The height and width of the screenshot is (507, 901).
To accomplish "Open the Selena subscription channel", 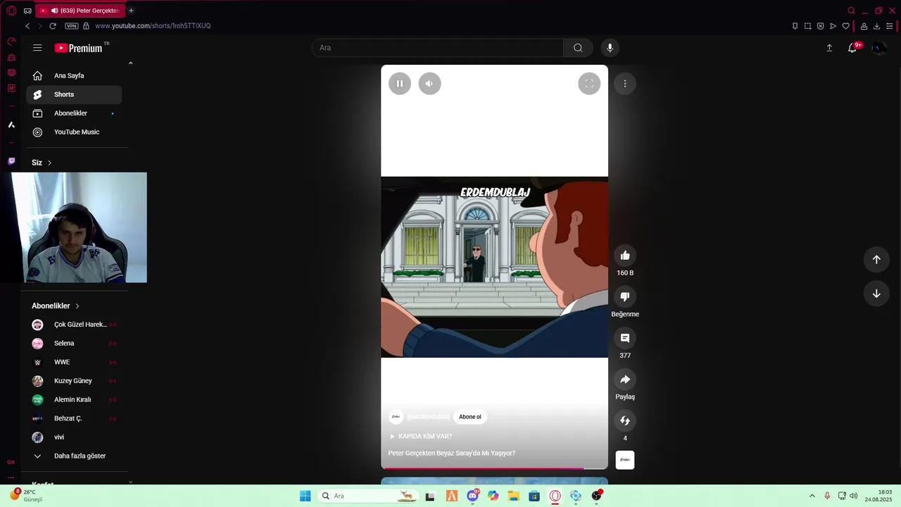I will click(74, 344).
